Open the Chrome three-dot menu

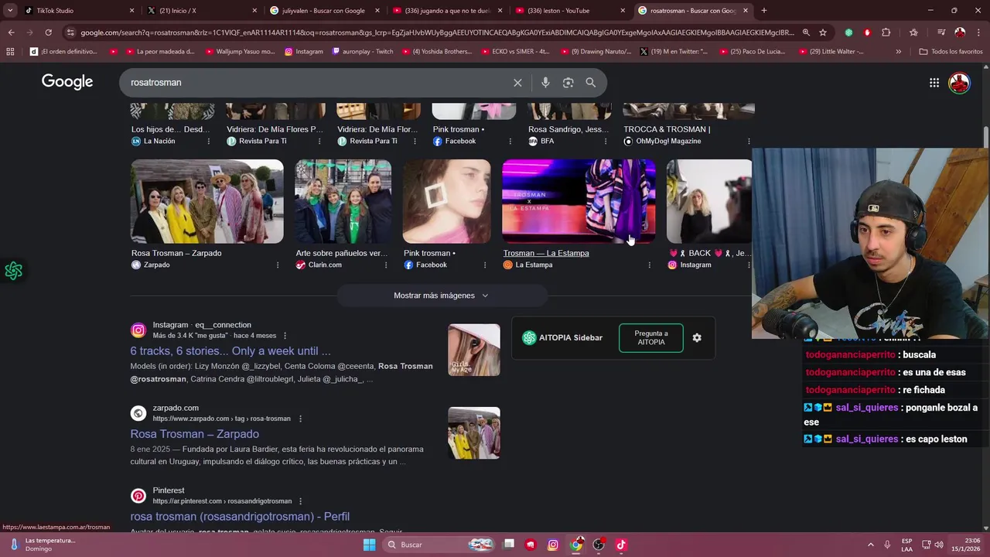tap(979, 32)
